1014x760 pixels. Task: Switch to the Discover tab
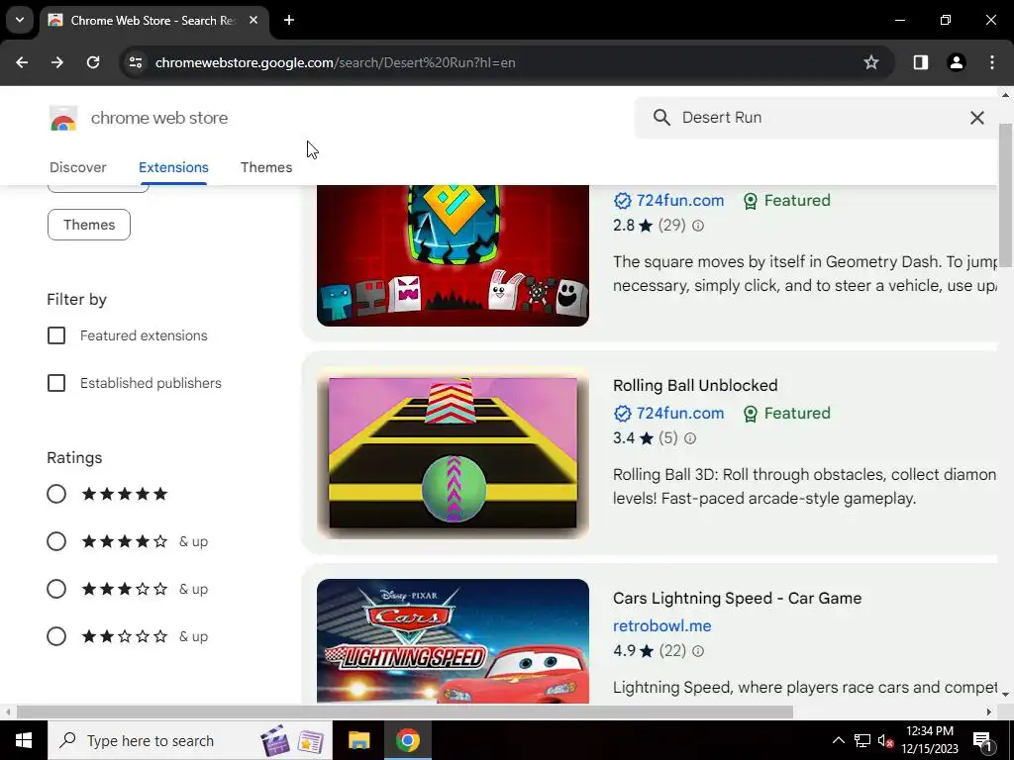point(77,167)
